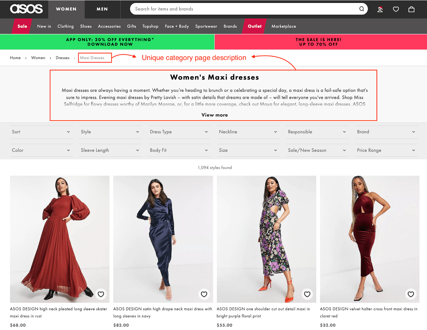427x330 pixels.
Task: Expand the Responsible filter
Action: [317, 132]
